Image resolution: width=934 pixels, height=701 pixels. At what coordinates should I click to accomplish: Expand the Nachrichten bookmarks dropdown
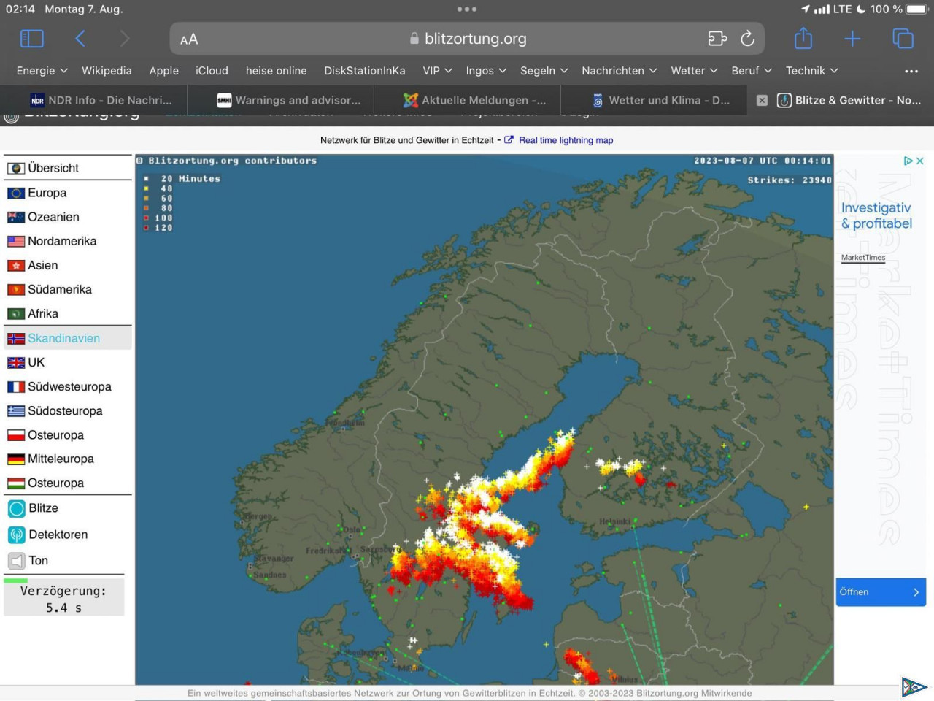[x=619, y=71]
